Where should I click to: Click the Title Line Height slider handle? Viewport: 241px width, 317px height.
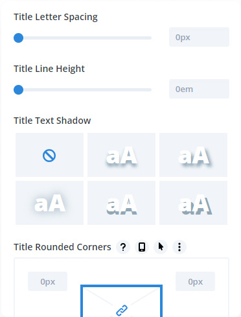[19, 90]
